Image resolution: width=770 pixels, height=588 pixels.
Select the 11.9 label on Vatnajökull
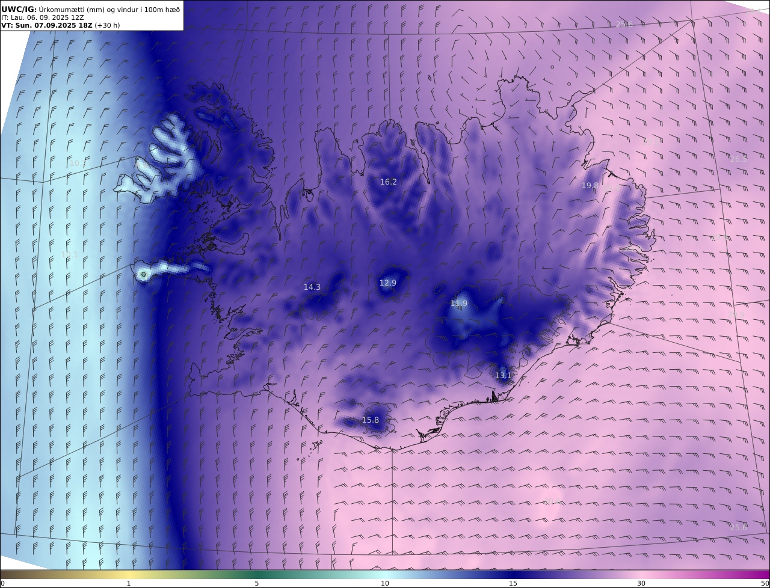(459, 303)
